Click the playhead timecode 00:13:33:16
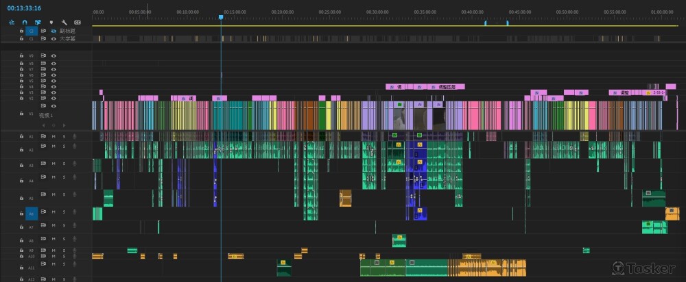Screen dimensions: 686x282 pos(24,8)
